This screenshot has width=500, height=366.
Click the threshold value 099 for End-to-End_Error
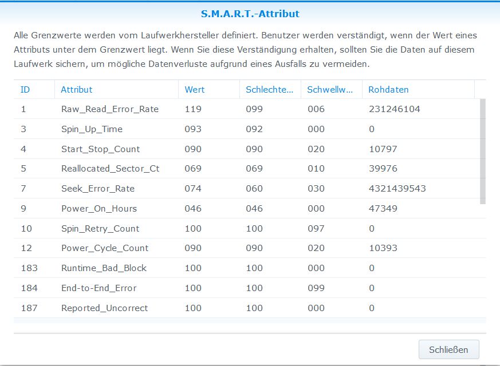[316, 288]
